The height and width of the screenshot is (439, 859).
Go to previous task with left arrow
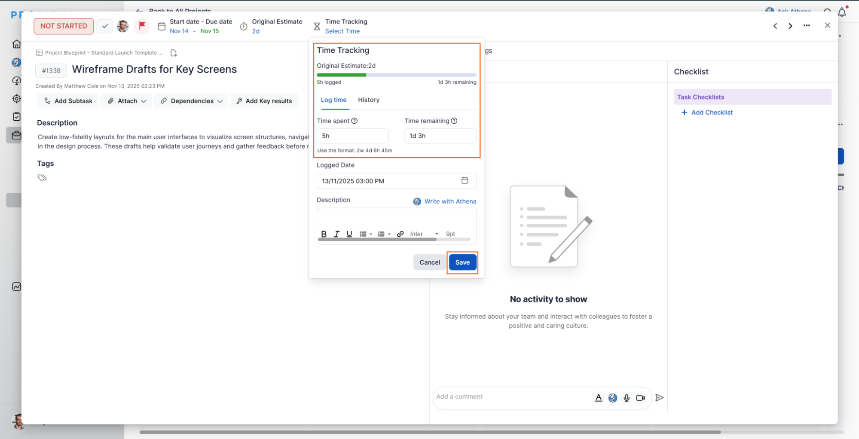(x=775, y=26)
